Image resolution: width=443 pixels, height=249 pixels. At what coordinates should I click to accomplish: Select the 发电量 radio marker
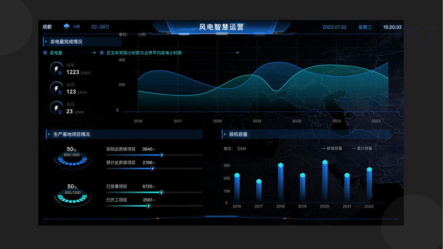(x=45, y=53)
